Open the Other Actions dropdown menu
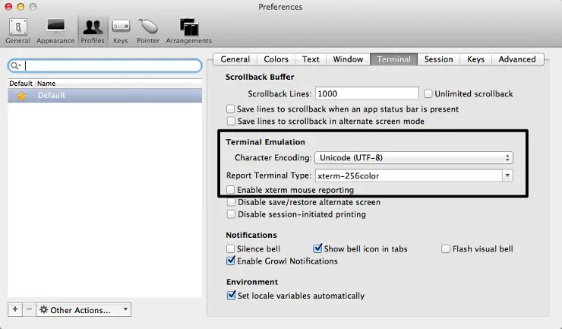This screenshot has height=329, width=562. point(84,310)
